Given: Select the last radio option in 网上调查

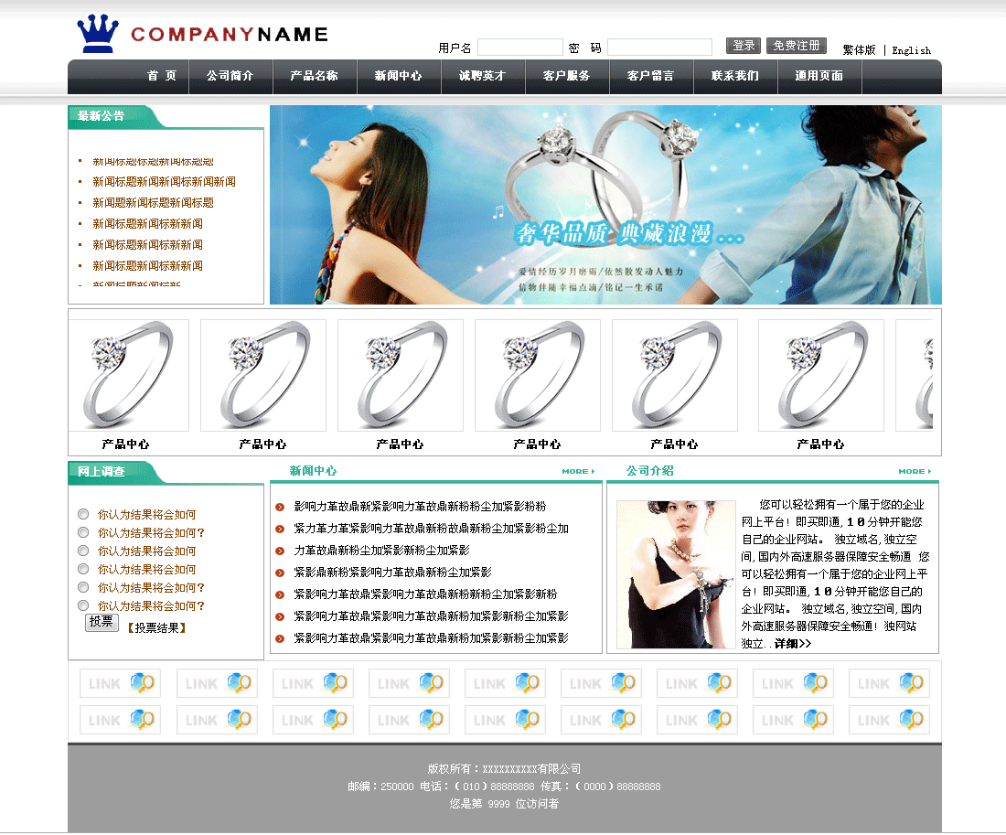Looking at the screenshot, I should [x=83, y=605].
